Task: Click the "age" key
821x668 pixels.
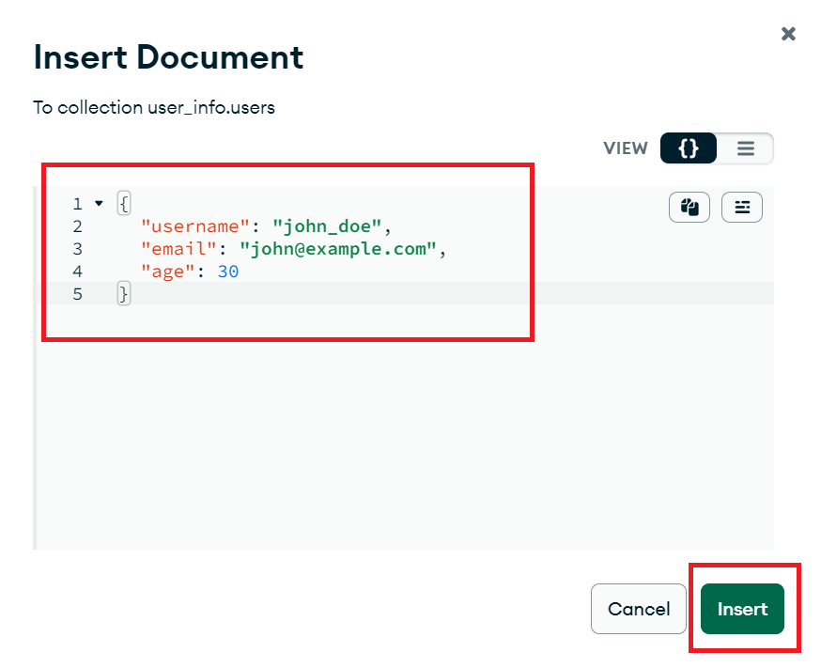Action: click(168, 272)
